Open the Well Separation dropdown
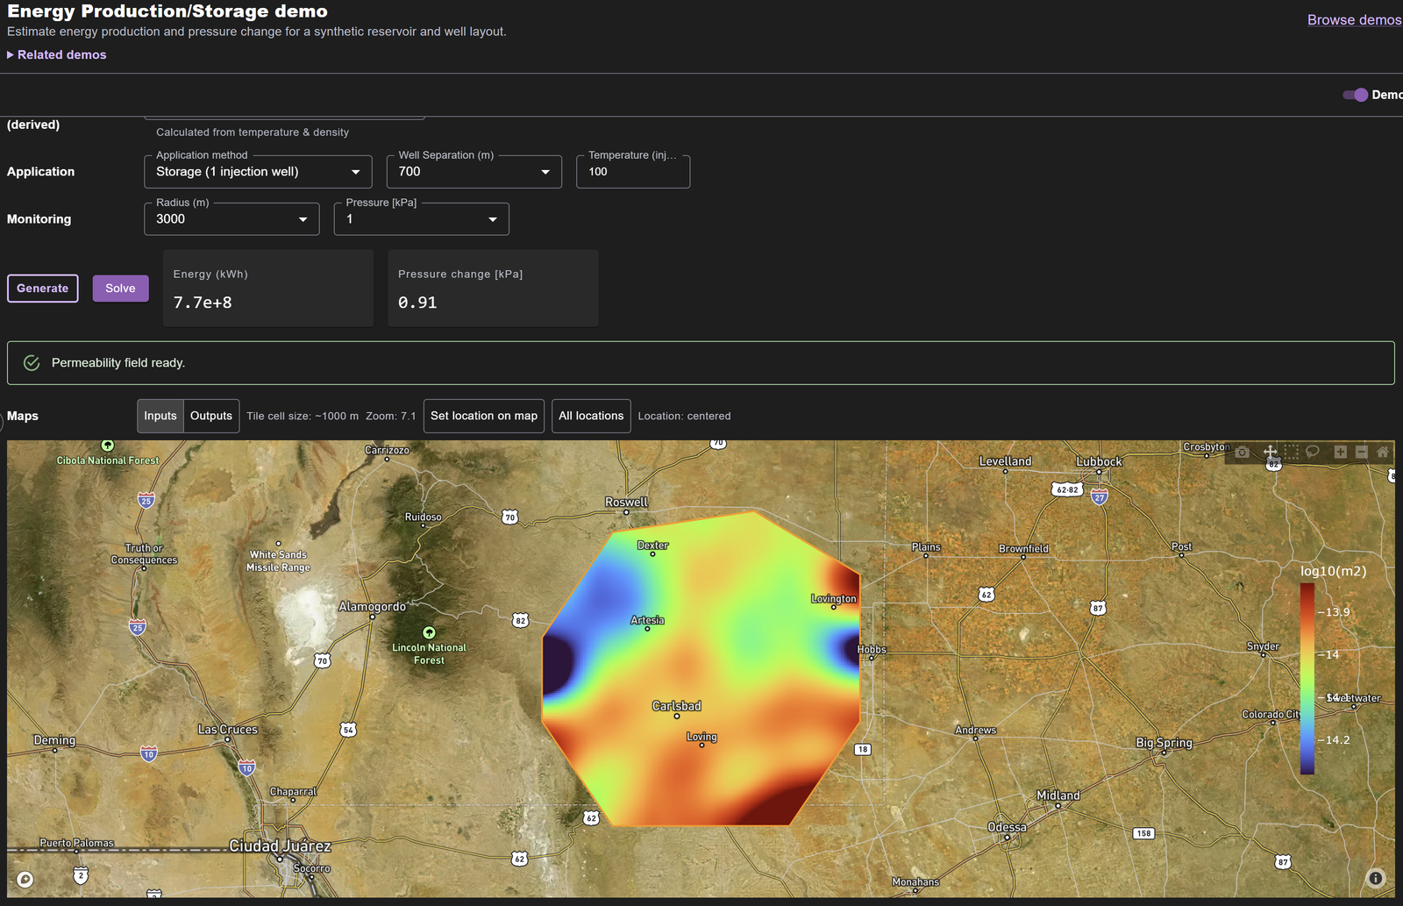This screenshot has height=906, width=1403. tap(474, 172)
